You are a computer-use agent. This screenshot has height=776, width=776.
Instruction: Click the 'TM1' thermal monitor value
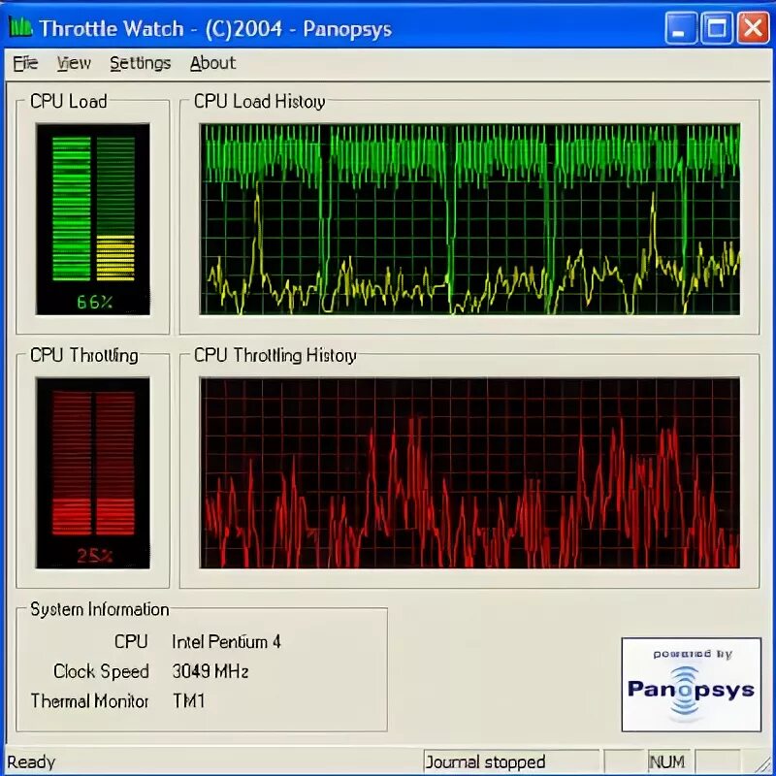(x=188, y=701)
